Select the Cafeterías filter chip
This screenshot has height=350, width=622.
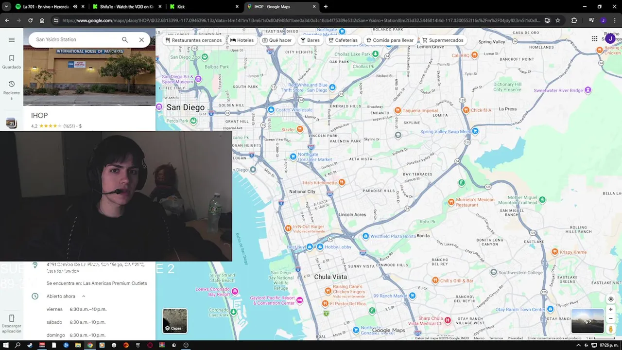[343, 40]
